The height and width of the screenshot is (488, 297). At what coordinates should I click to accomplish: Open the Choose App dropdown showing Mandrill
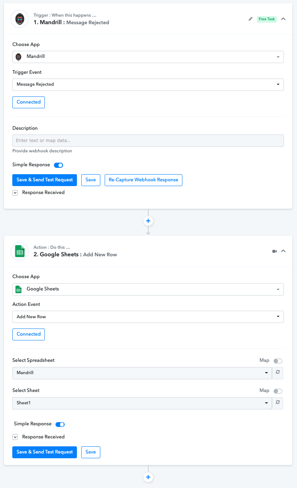point(148,57)
